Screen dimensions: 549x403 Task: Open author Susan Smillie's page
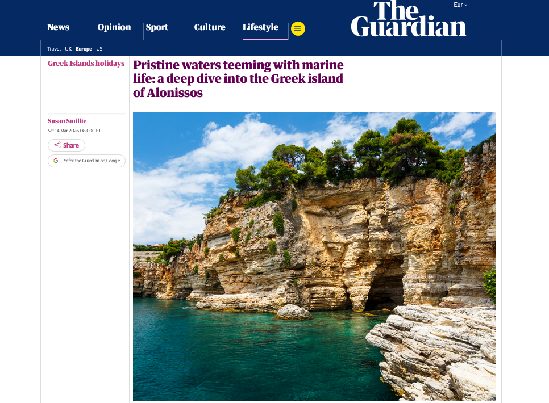click(x=67, y=121)
